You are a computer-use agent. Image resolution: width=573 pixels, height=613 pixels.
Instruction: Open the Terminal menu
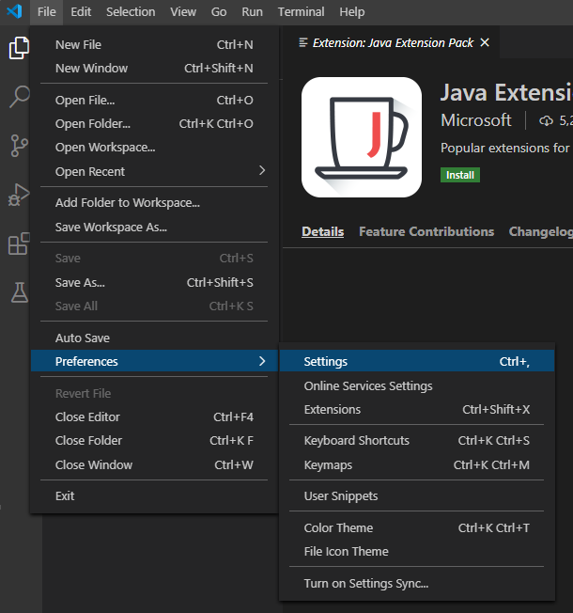click(301, 11)
